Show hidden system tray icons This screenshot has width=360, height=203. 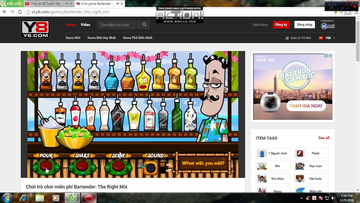302,198
